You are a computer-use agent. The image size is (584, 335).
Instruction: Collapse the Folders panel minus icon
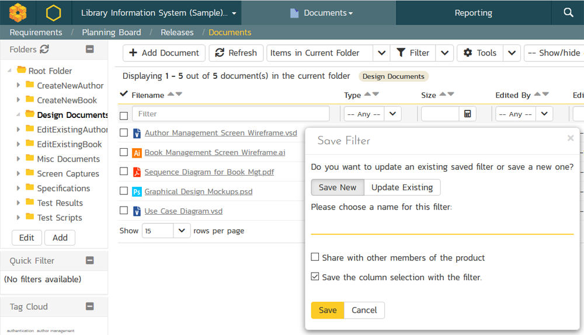pyautogui.click(x=89, y=50)
